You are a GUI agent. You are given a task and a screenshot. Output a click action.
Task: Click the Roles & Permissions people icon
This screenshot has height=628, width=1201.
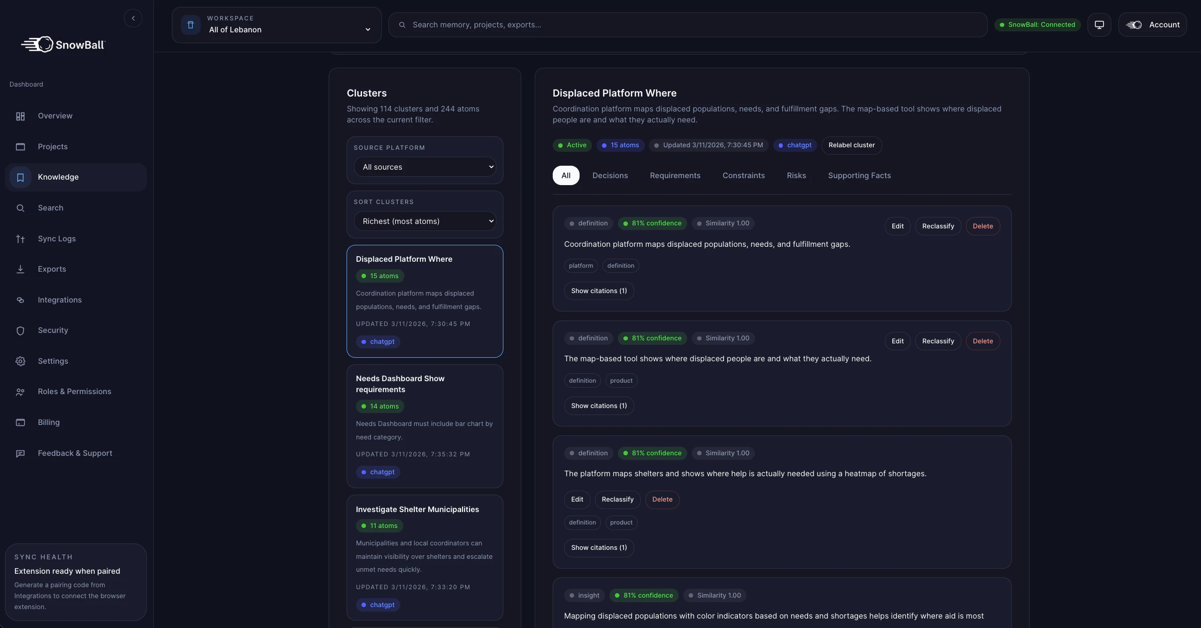[20, 392]
